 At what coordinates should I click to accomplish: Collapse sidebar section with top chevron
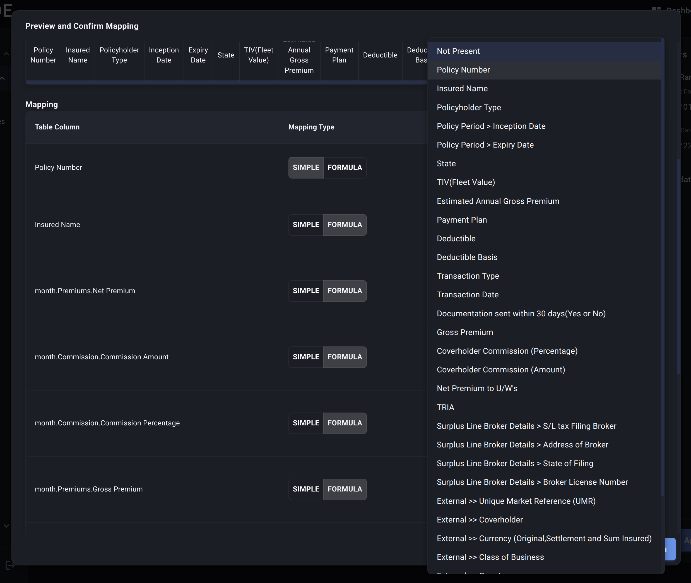6,54
